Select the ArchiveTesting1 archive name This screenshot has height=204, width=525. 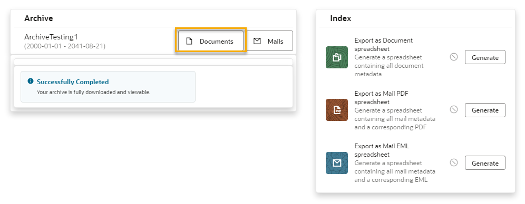(x=51, y=37)
